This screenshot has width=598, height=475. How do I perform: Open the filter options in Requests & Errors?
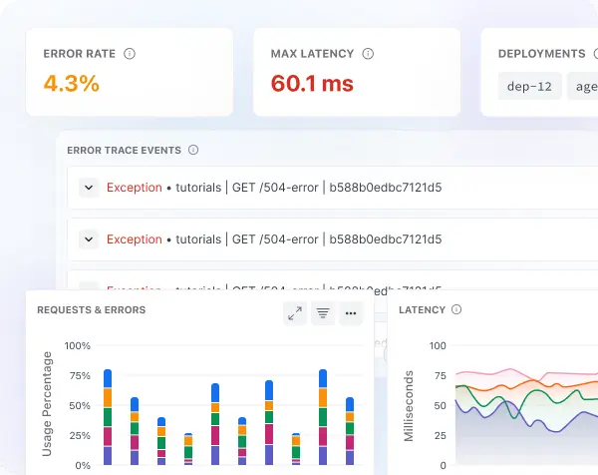323,313
